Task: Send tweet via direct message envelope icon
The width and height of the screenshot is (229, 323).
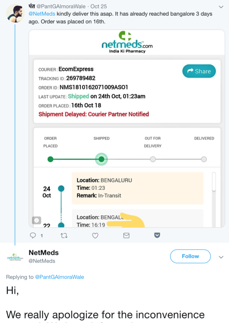Action: pos(126,235)
